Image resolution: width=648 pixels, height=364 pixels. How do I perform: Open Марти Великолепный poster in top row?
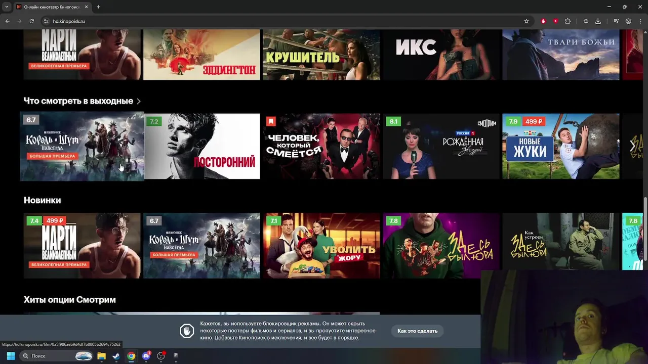point(82,55)
